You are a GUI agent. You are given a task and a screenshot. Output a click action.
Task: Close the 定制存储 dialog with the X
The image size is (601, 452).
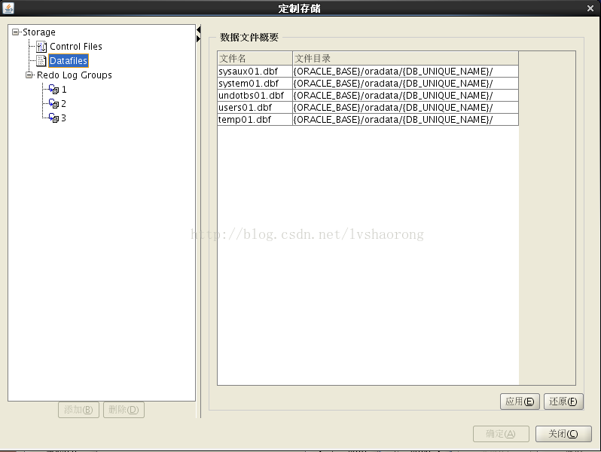pyautogui.click(x=590, y=8)
